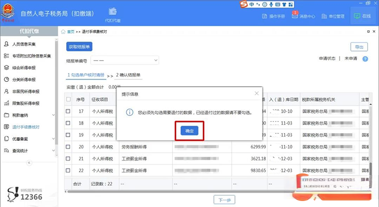The height and width of the screenshot is (207, 379).
Task: Click the 在线 online status button
Action: coord(362,16)
